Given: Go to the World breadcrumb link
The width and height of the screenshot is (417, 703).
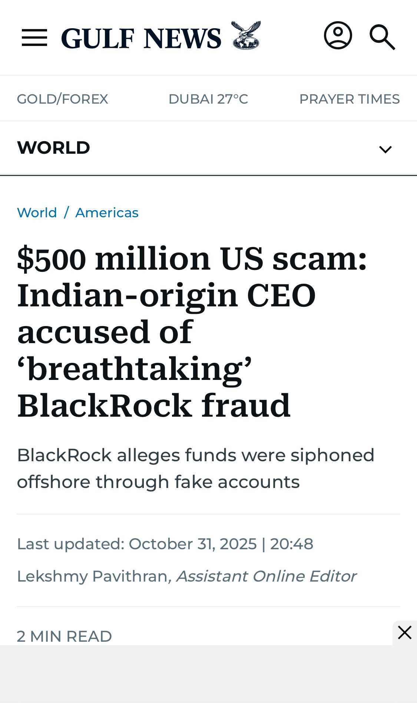Looking at the screenshot, I should coord(37,213).
